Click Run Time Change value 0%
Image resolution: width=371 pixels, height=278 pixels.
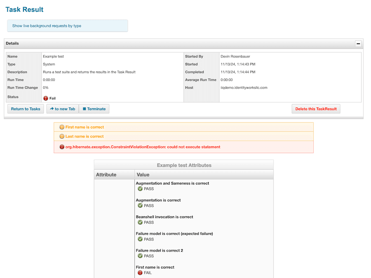tap(45, 88)
